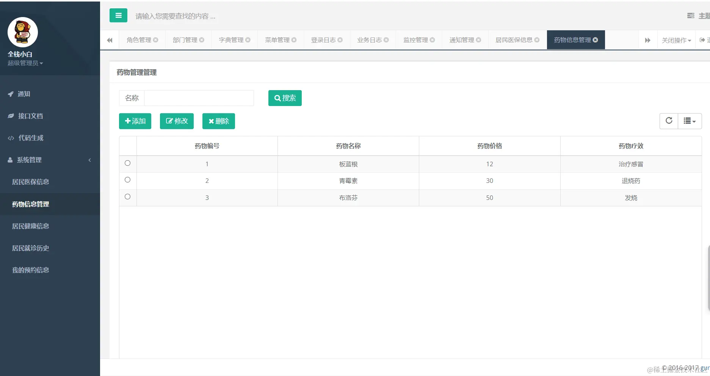This screenshot has width=710, height=376.
Task: Expand the 超级管理员 user dropdown
Action: (x=25, y=63)
